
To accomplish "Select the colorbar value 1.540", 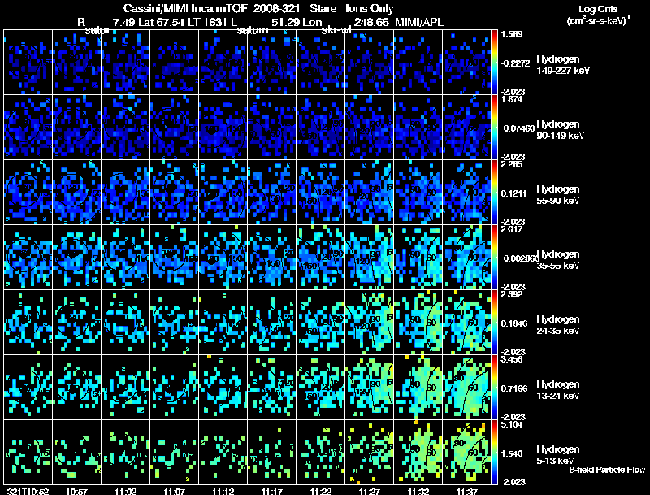I will click(512, 454).
